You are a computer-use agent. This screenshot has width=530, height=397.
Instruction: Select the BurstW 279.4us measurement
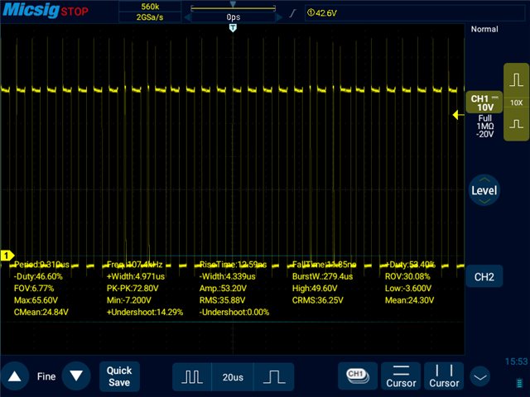pyautogui.click(x=322, y=276)
